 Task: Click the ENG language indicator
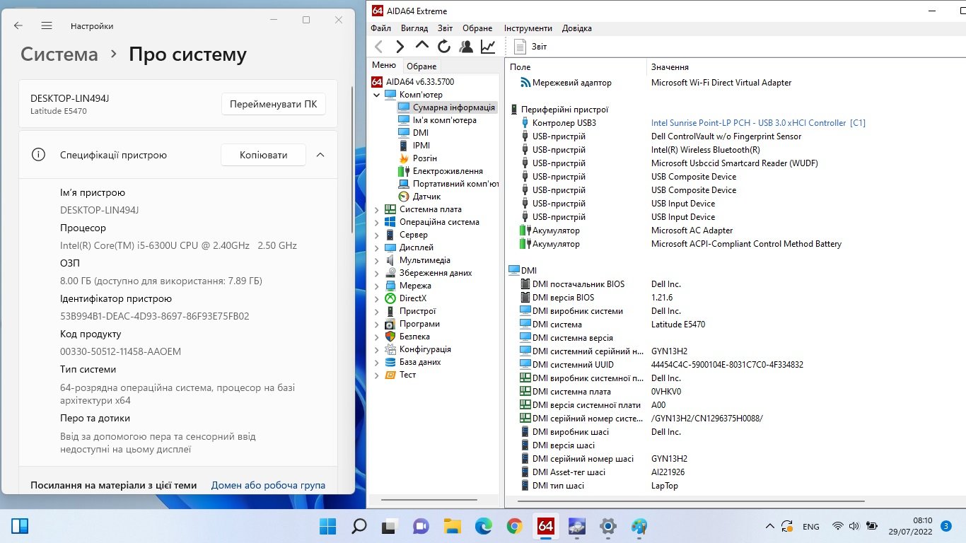pyautogui.click(x=811, y=527)
